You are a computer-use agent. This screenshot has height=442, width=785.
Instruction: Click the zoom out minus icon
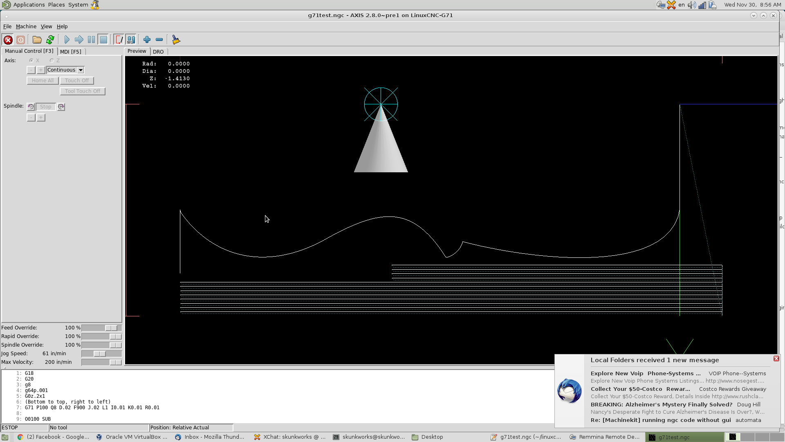point(159,40)
